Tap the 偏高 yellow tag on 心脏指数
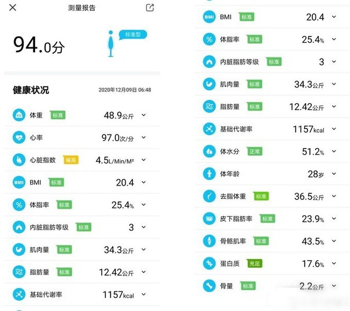350x311 pixels. click(x=71, y=160)
